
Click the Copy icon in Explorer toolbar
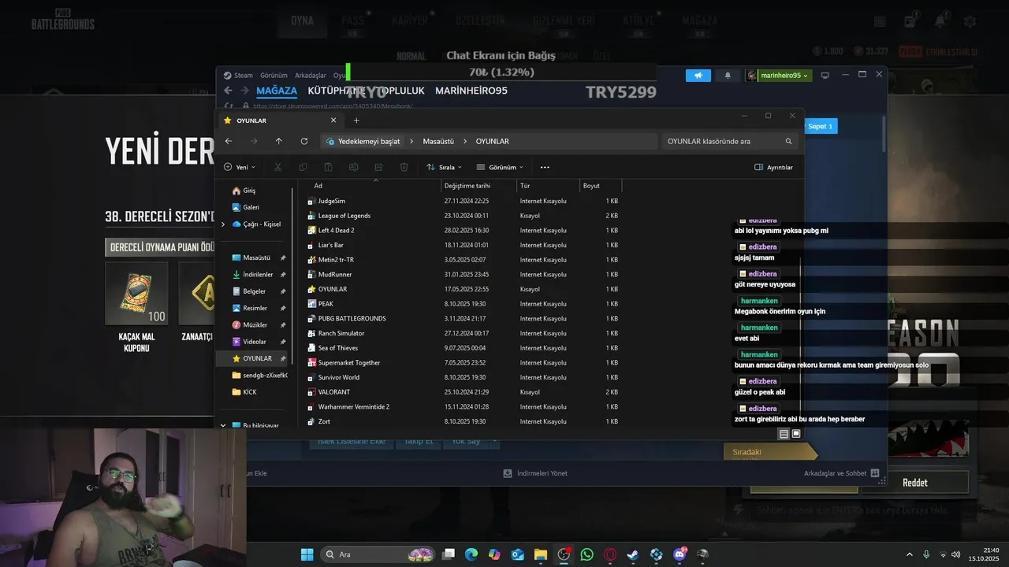(x=303, y=167)
